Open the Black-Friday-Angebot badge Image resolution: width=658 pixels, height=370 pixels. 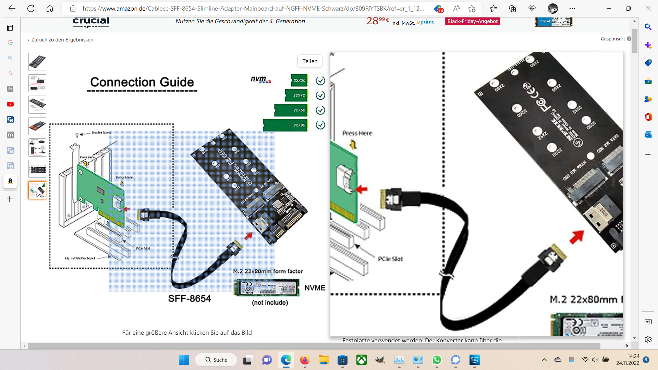click(472, 21)
